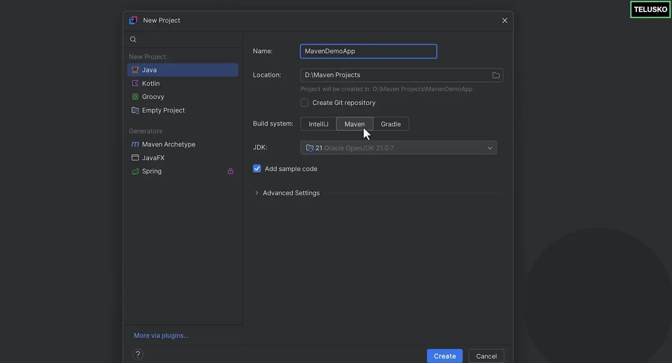Select Maven Archetype generator

[x=183, y=144]
